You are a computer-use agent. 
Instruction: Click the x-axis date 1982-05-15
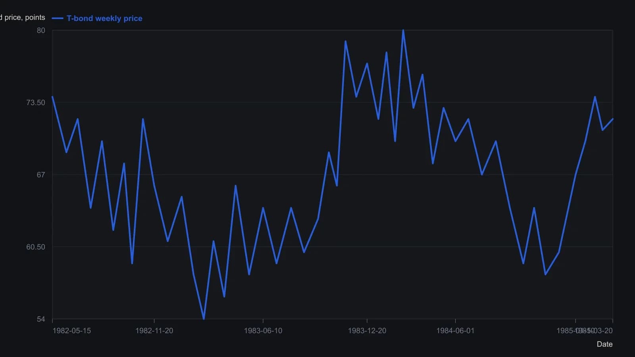pyautogui.click(x=72, y=331)
